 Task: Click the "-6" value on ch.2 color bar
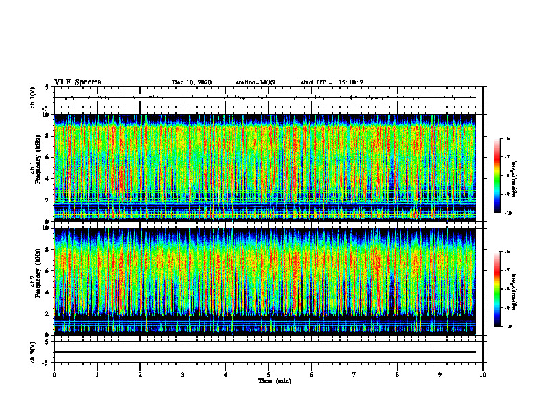(x=507, y=252)
